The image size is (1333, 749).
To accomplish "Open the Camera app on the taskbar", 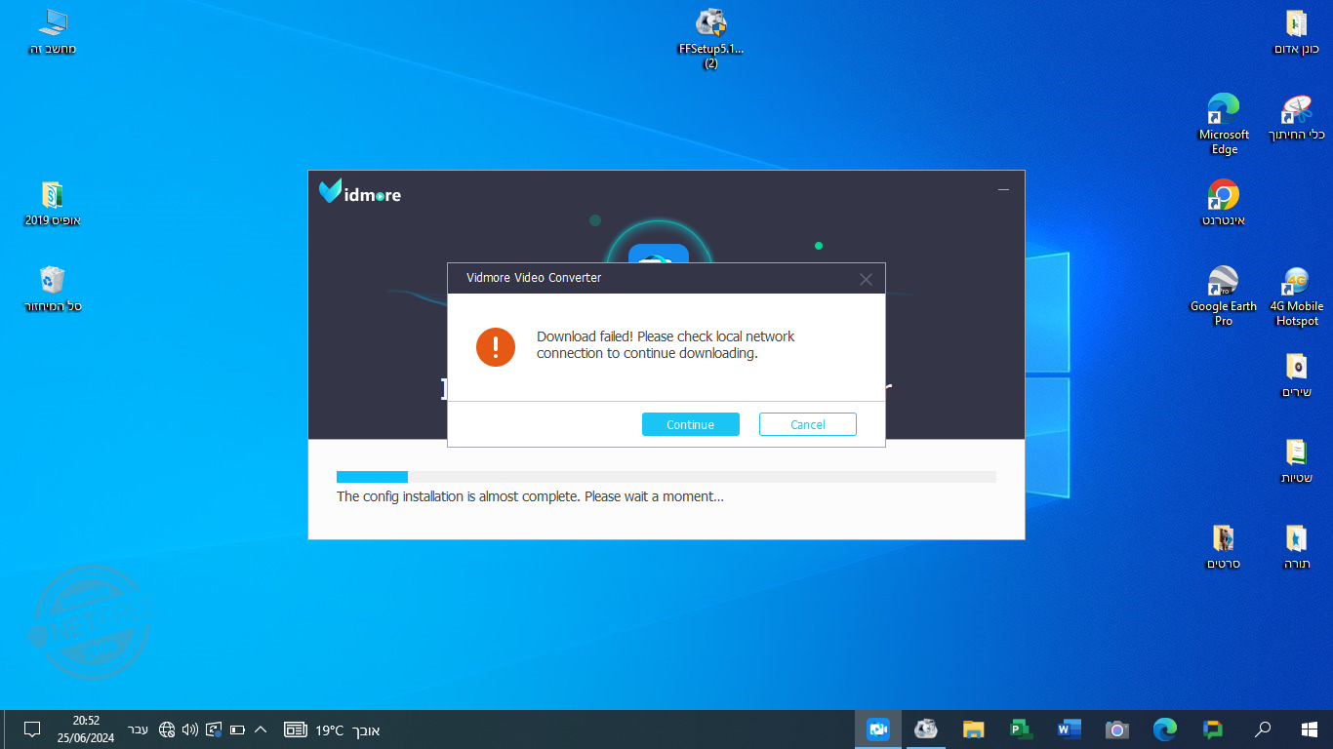I will coord(1117,729).
